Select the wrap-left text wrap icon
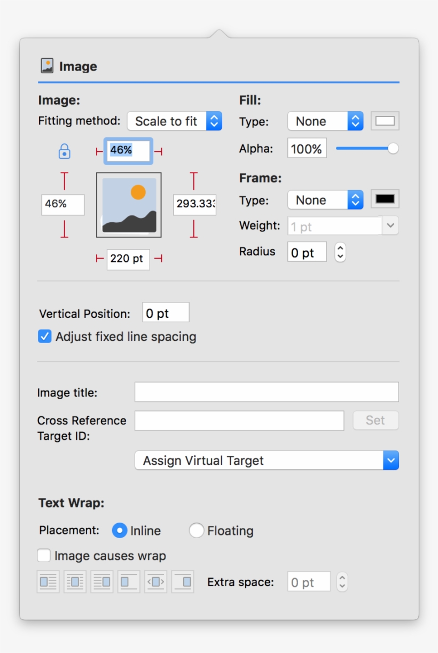 pyautogui.click(x=102, y=581)
